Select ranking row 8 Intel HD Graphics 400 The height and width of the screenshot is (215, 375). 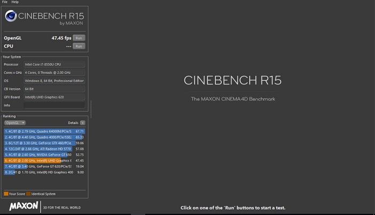pyautogui.click(x=44, y=172)
